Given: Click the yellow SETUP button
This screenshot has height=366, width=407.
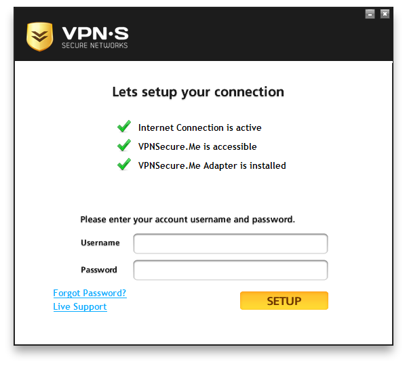Looking at the screenshot, I should (x=284, y=301).
